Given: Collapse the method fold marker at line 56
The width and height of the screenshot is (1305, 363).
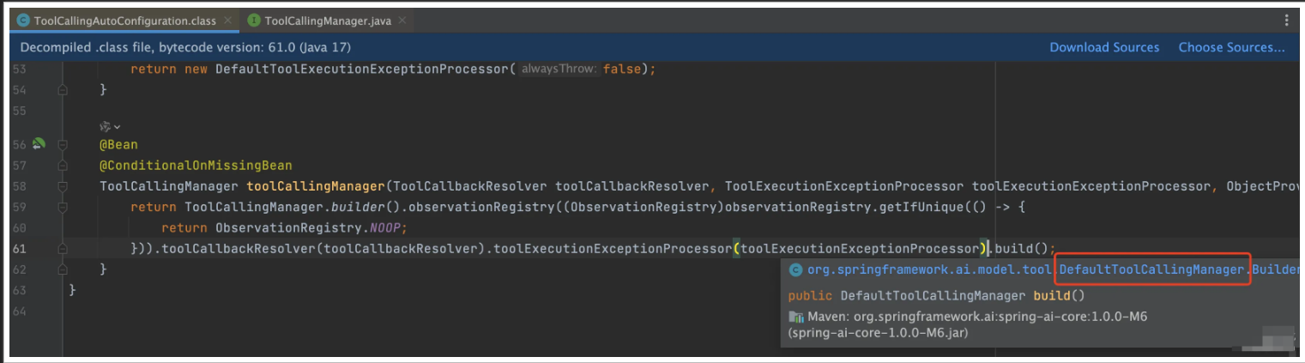Looking at the screenshot, I should click(x=63, y=144).
